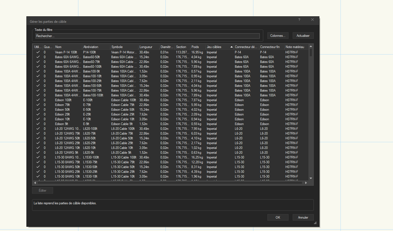Cancel with the Annuler button
This screenshot has width=393, height=231.
click(x=303, y=217)
